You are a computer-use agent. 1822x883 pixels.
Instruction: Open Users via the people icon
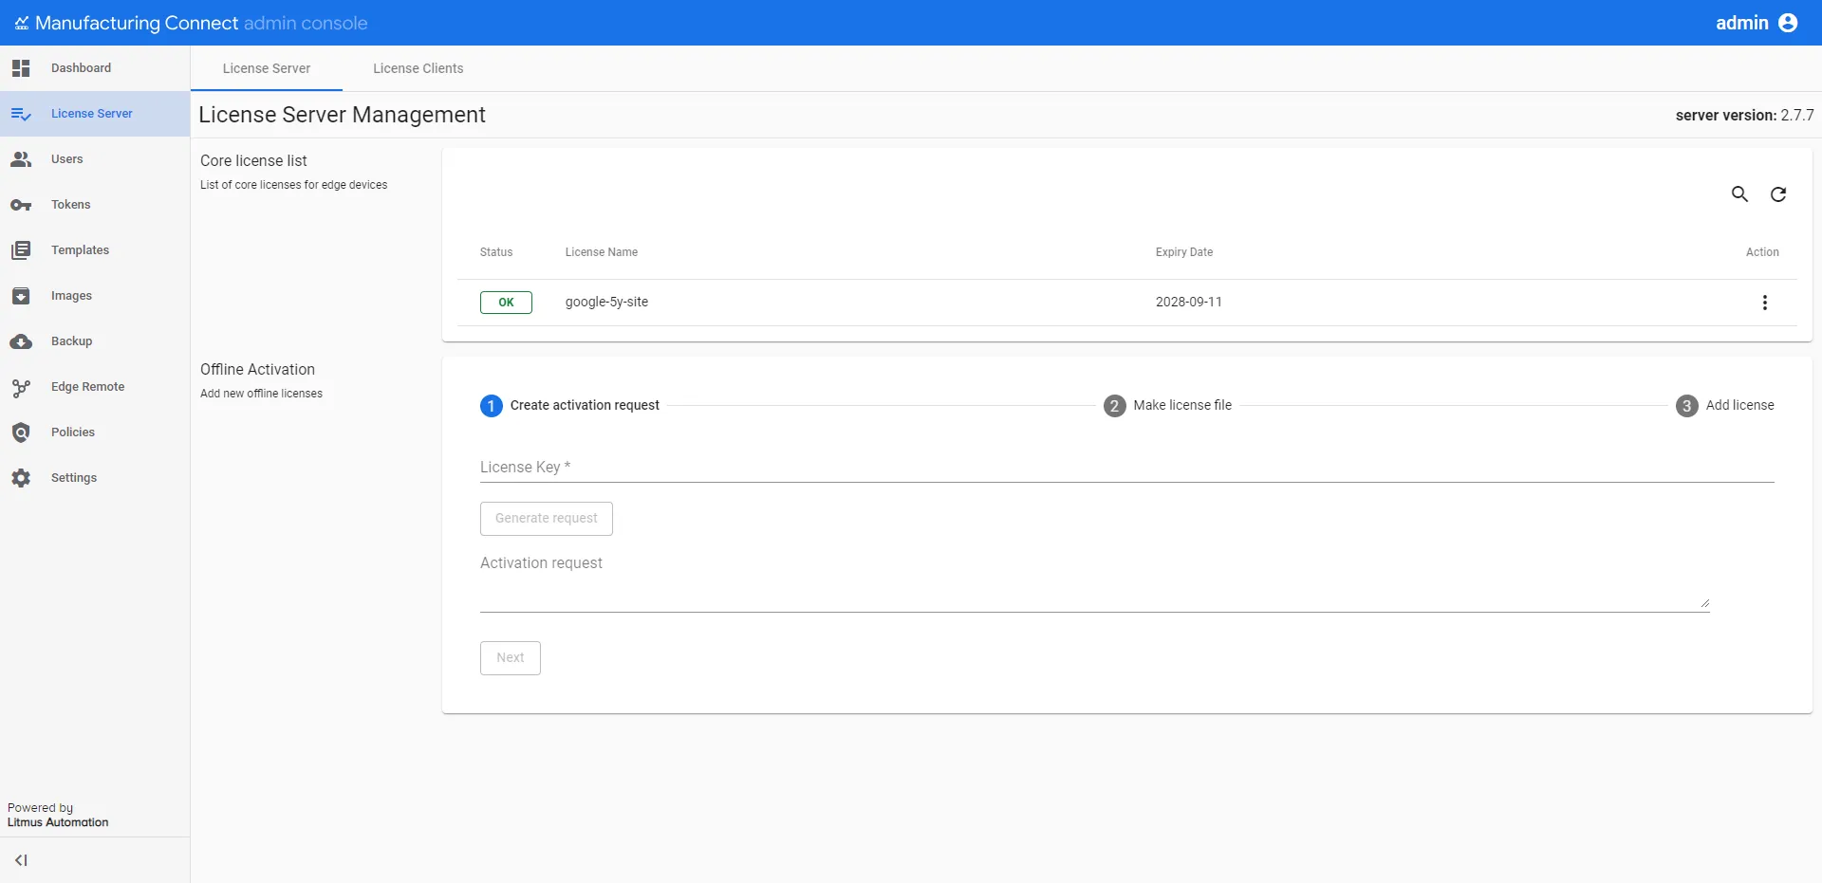coord(21,159)
